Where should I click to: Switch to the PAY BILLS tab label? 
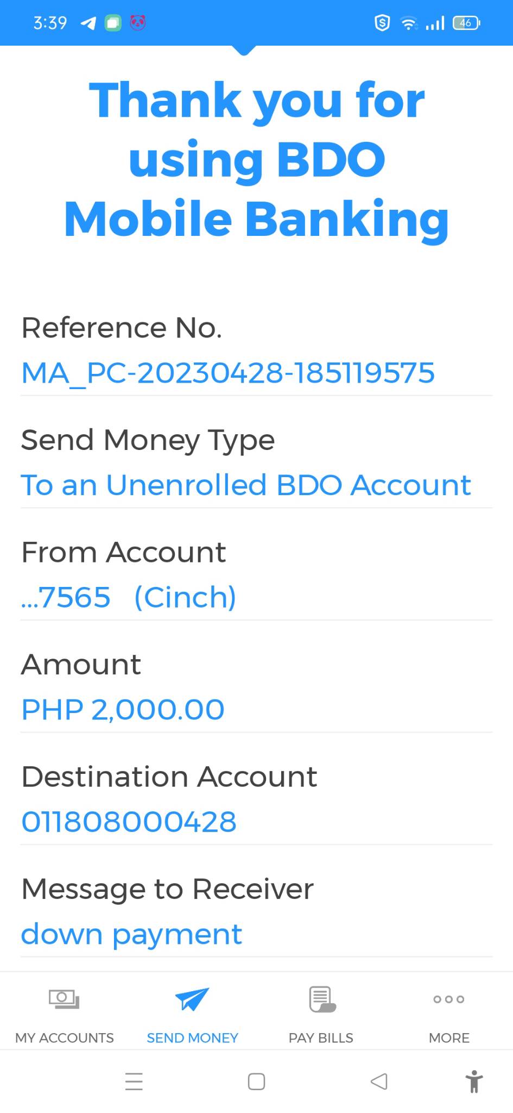point(321,1038)
